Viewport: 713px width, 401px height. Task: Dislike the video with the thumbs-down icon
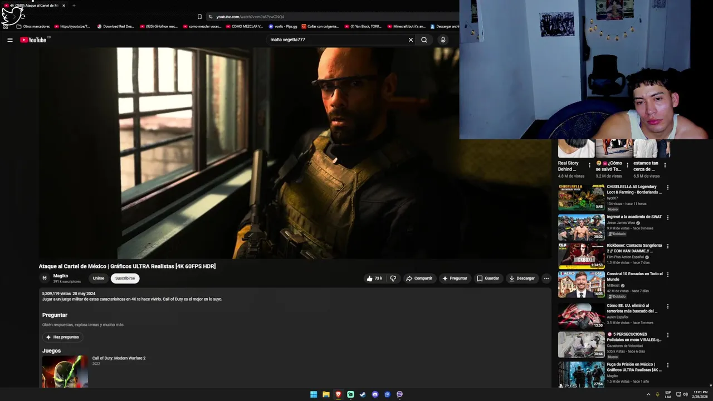pos(393,278)
